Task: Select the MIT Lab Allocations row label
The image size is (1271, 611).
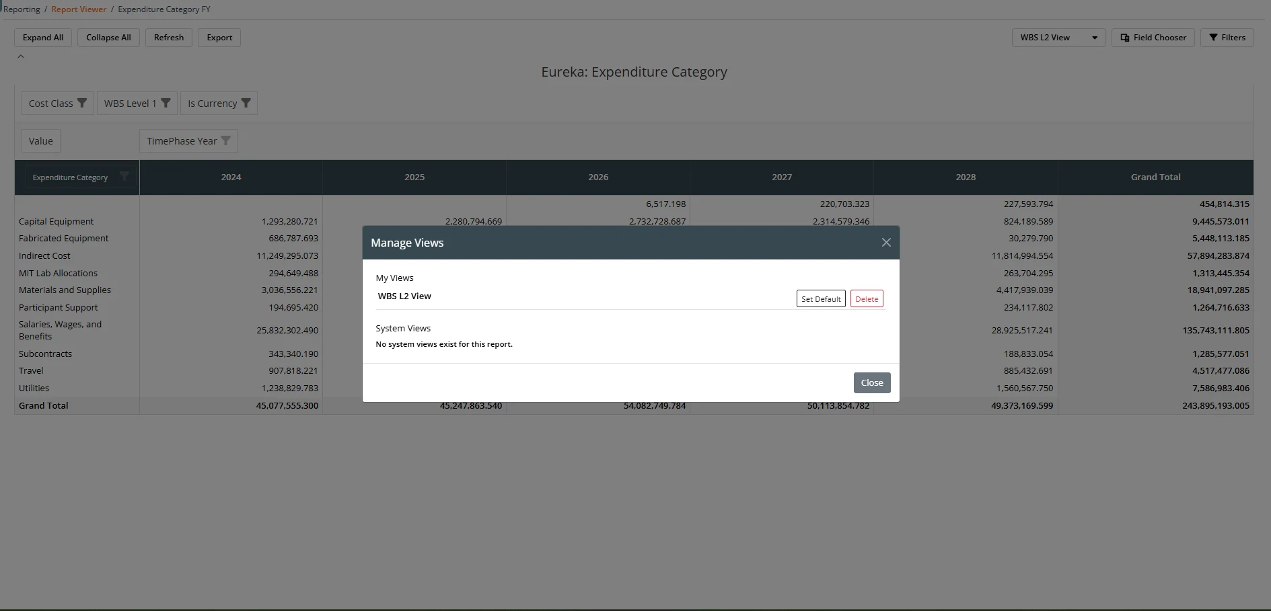Action: pyautogui.click(x=58, y=273)
